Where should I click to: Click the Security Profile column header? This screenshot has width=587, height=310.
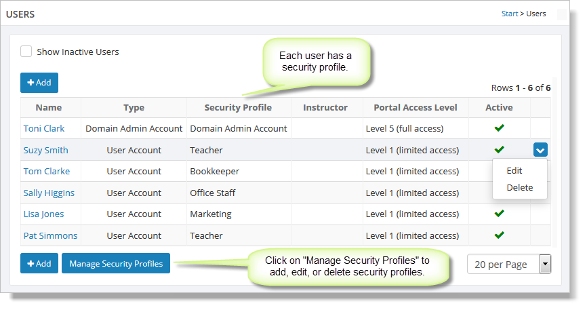coord(238,107)
